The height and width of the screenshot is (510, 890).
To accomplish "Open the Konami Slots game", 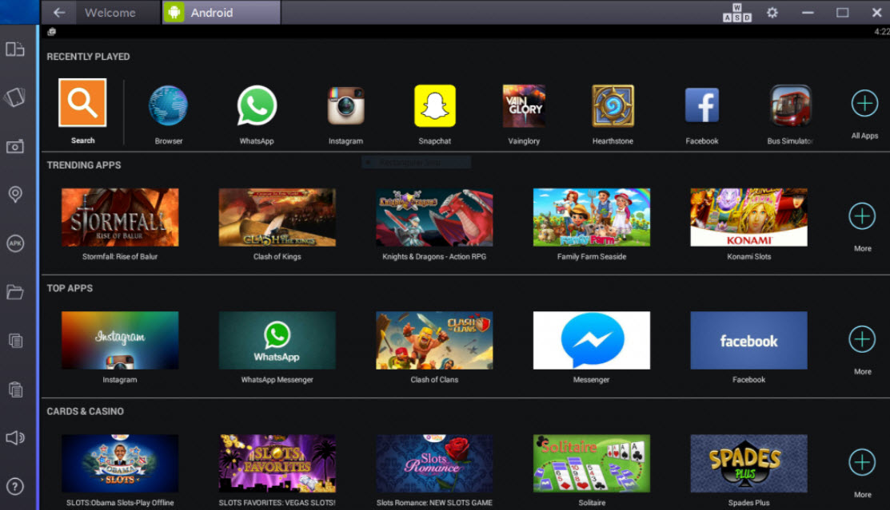I will coord(748,217).
